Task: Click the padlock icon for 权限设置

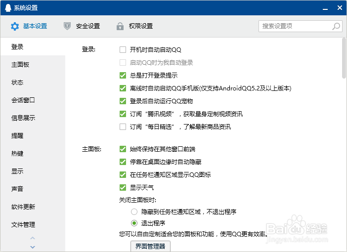Action: (120, 26)
